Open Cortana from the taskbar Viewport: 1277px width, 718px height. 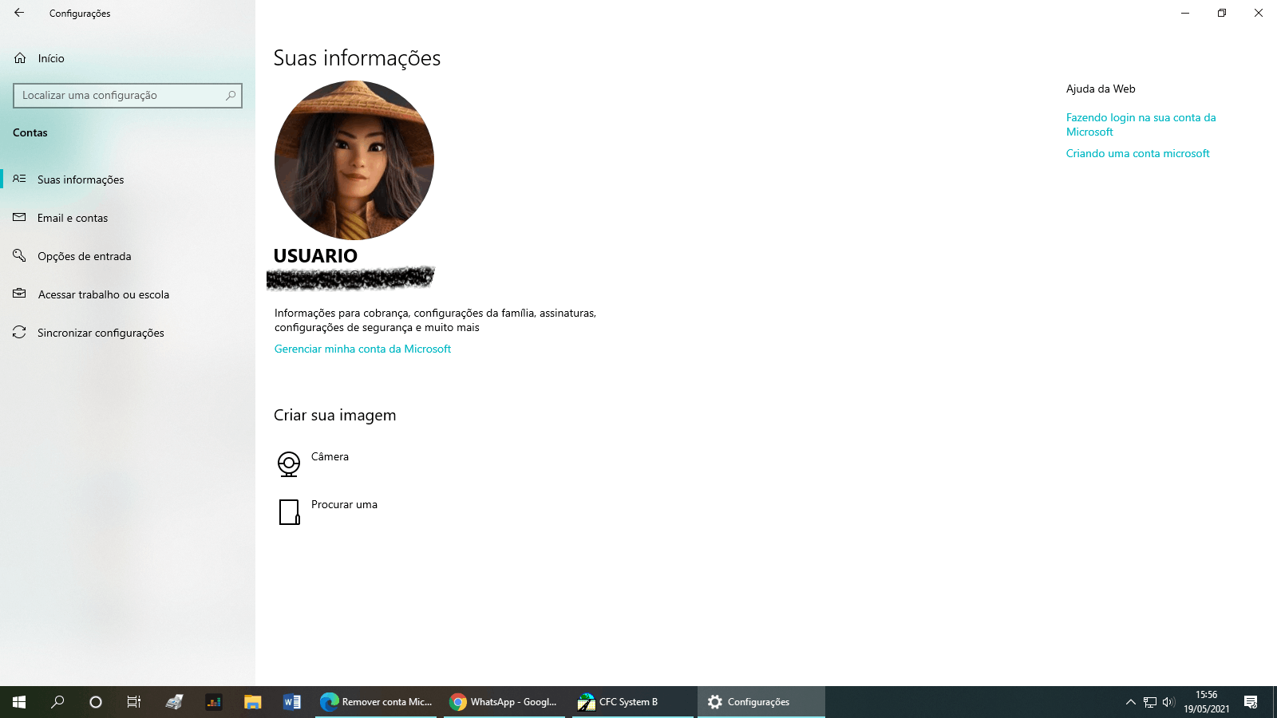tap(96, 702)
